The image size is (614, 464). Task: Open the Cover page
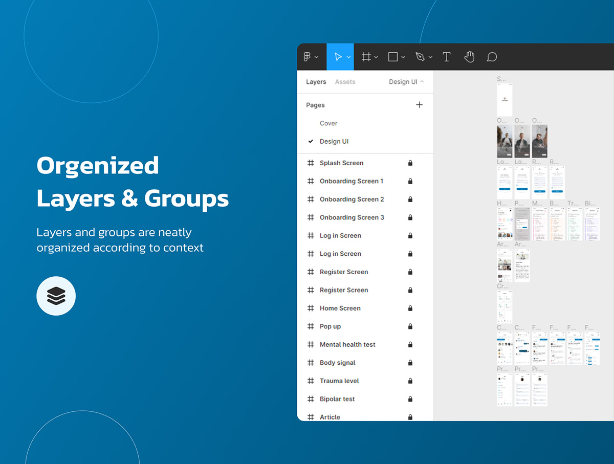point(328,123)
